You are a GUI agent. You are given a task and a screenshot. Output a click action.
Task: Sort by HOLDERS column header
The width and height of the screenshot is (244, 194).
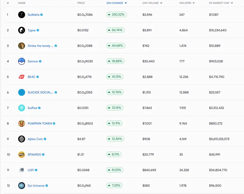tap(187, 3)
